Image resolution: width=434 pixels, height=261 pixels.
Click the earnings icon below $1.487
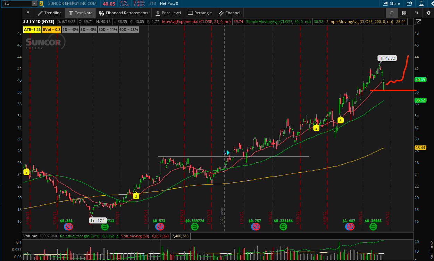(x=350, y=227)
